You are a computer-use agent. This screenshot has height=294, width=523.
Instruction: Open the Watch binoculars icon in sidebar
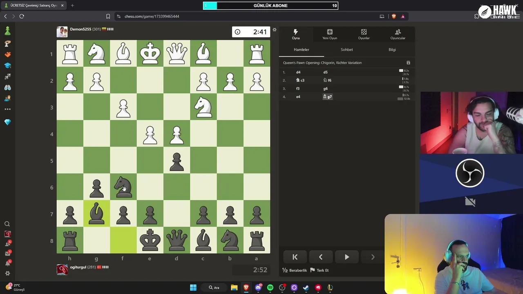[7, 87]
